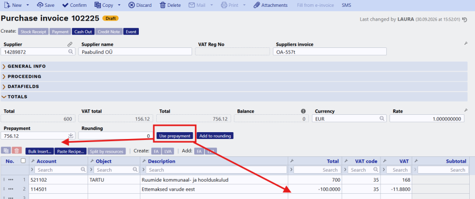The height and width of the screenshot is (199, 475).
Task: Copy the invoice document
Action: 103,5
